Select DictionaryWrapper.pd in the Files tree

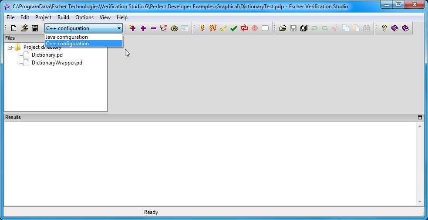coord(57,63)
